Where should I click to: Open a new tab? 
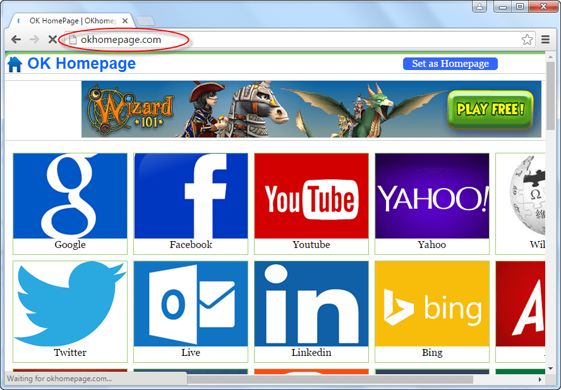pos(145,21)
